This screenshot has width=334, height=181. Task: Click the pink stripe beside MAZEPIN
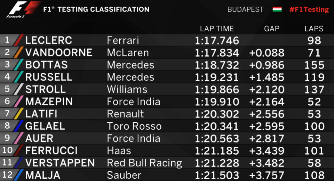tap(18, 101)
